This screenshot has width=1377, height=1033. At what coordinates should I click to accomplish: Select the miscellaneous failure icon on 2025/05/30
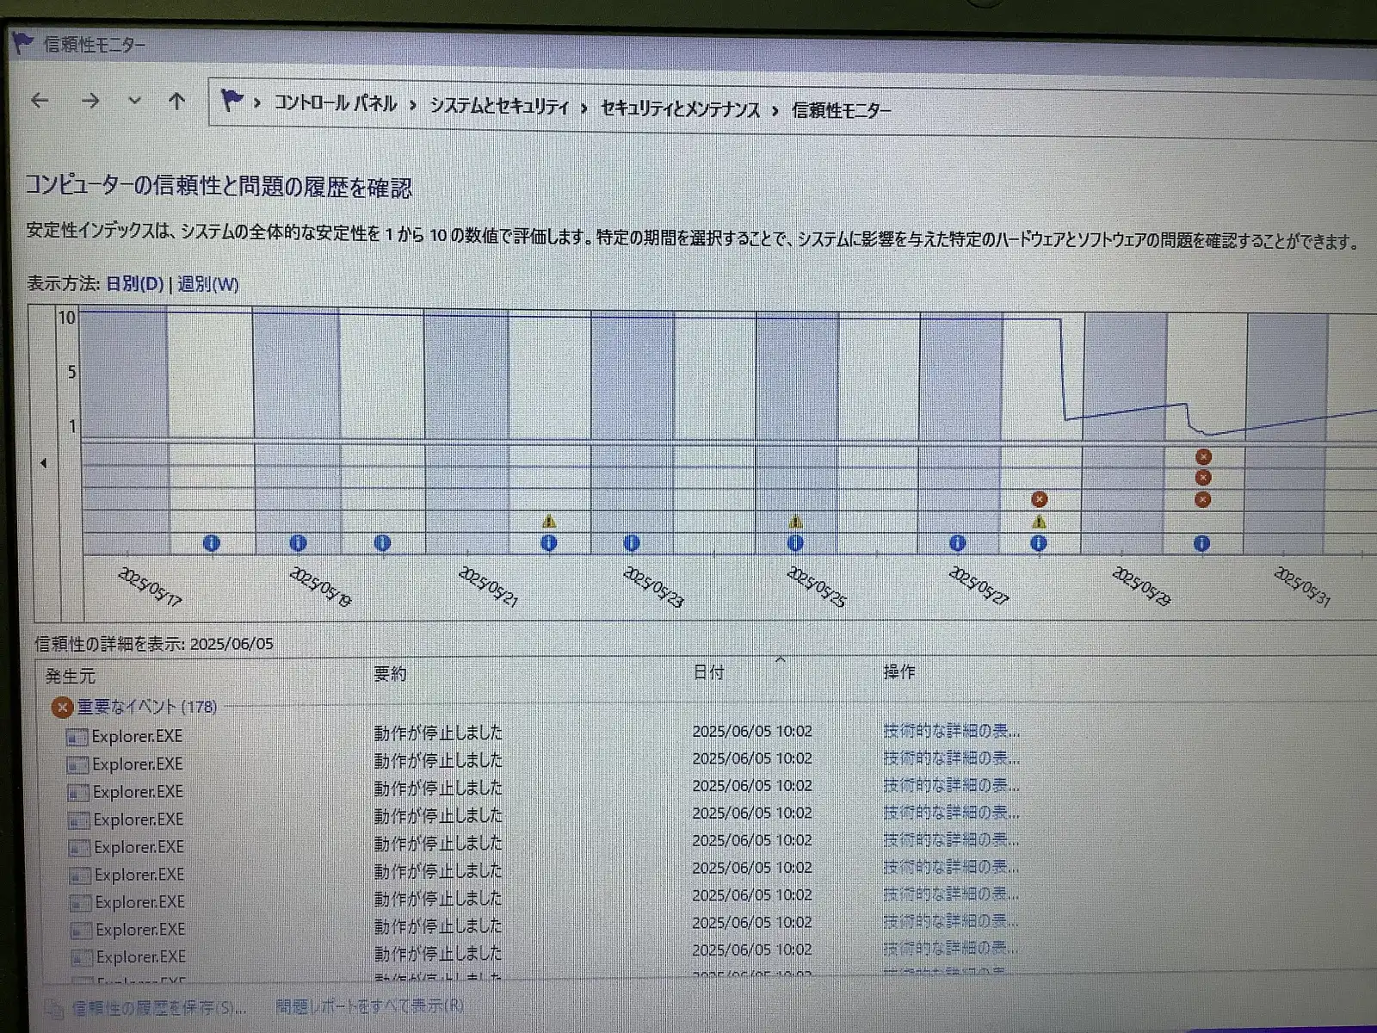coord(1203,499)
